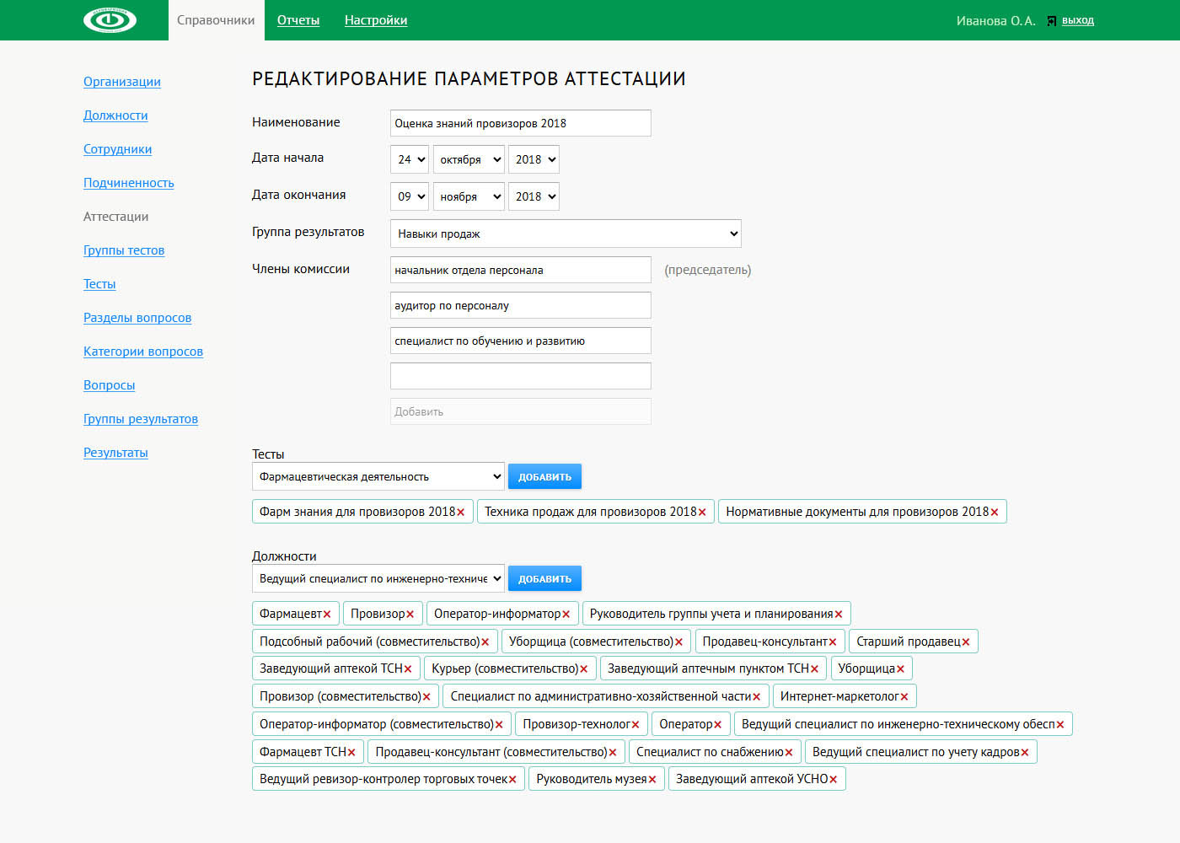This screenshot has width=1180, height=843.
Task: Delete the Фармацевт position tag
Action: [327, 615]
